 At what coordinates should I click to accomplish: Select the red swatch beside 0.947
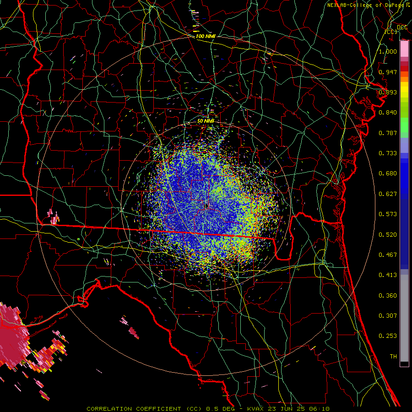404,69
